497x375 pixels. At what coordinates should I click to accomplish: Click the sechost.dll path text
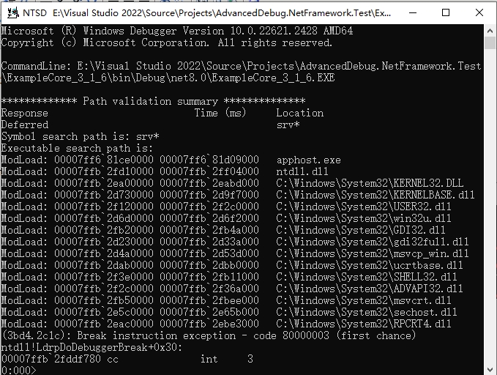[x=367, y=313]
